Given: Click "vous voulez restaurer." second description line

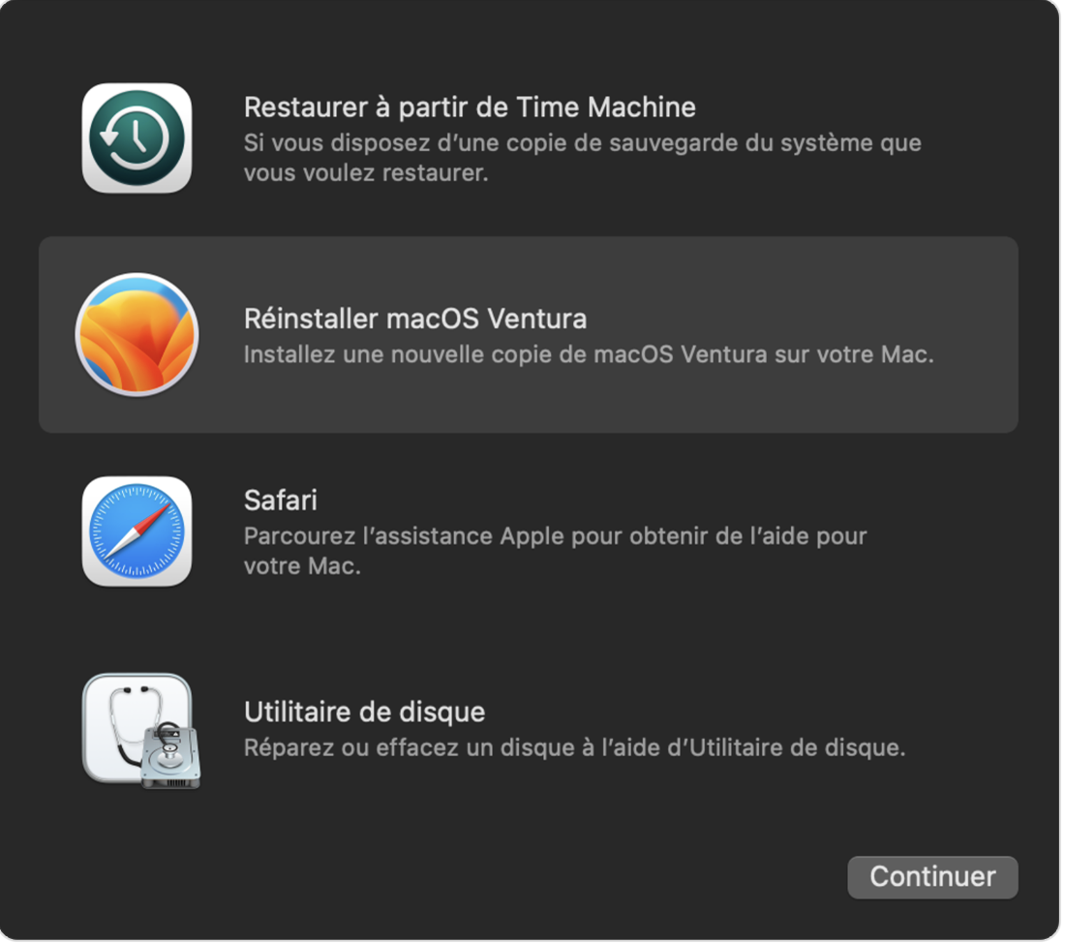Looking at the screenshot, I should tap(366, 172).
